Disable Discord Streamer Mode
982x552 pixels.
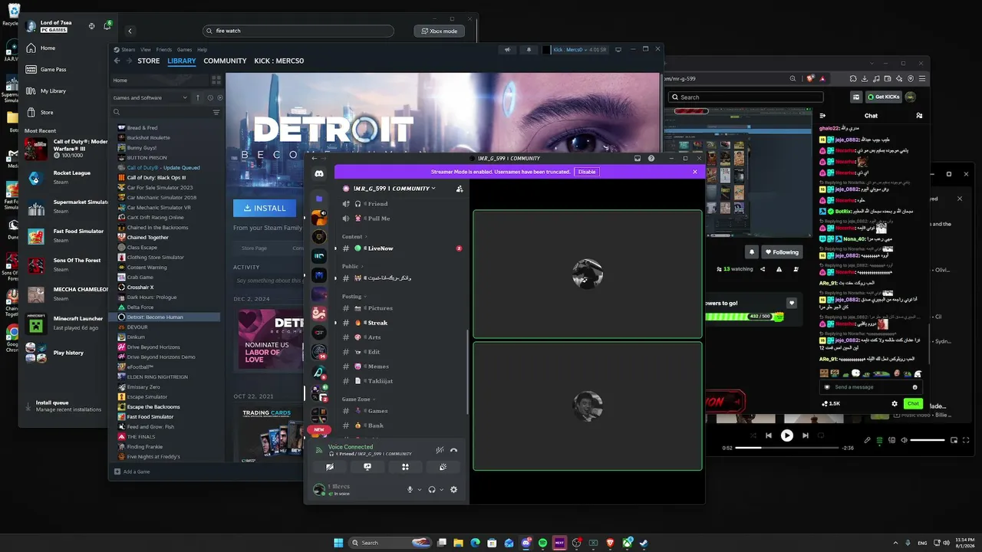point(587,172)
